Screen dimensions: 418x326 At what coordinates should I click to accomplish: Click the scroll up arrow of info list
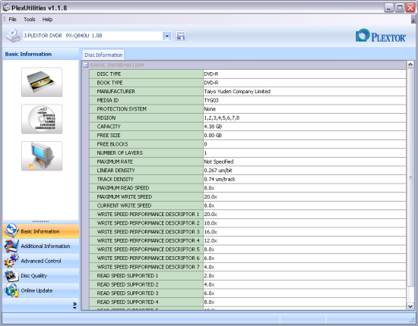tap(410, 64)
